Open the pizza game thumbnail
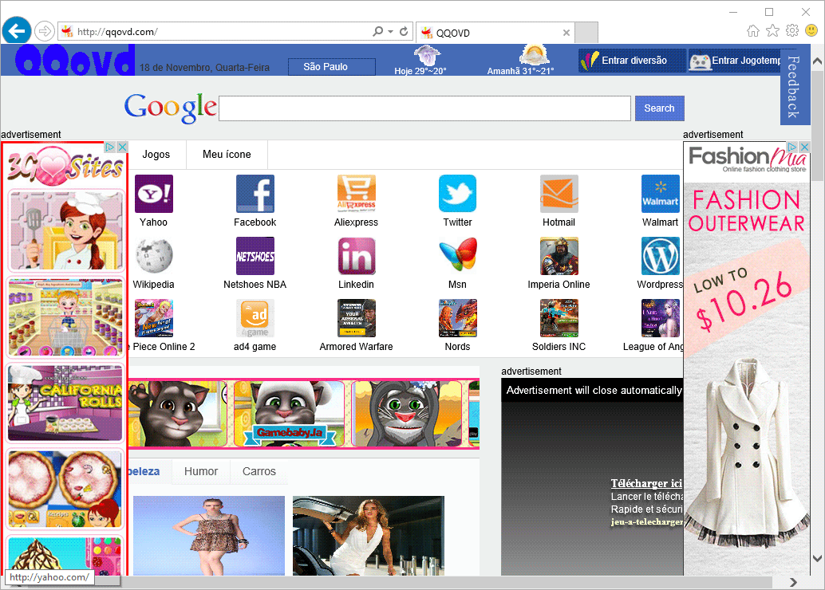Image resolution: width=825 pixels, height=590 pixels. click(66, 490)
